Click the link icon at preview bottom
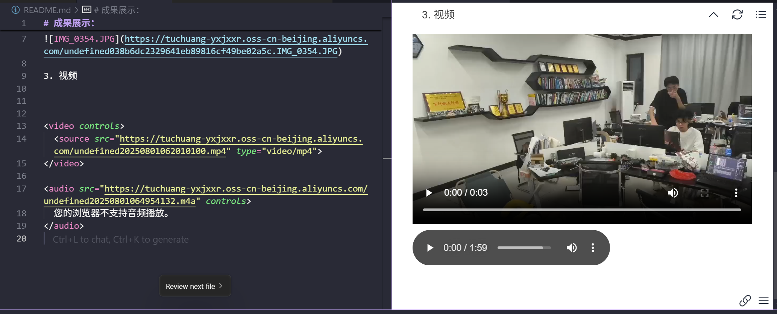777x314 pixels. (745, 300)
